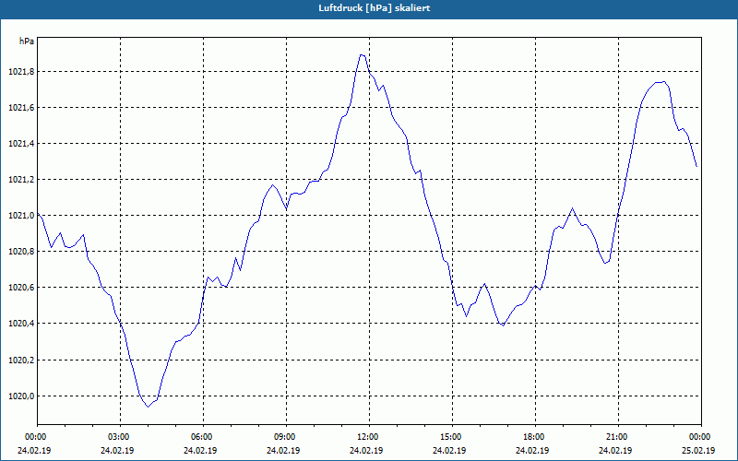Click the pressure curve's peak near 12:00
The image size is (738, 461).
point(363,55)
